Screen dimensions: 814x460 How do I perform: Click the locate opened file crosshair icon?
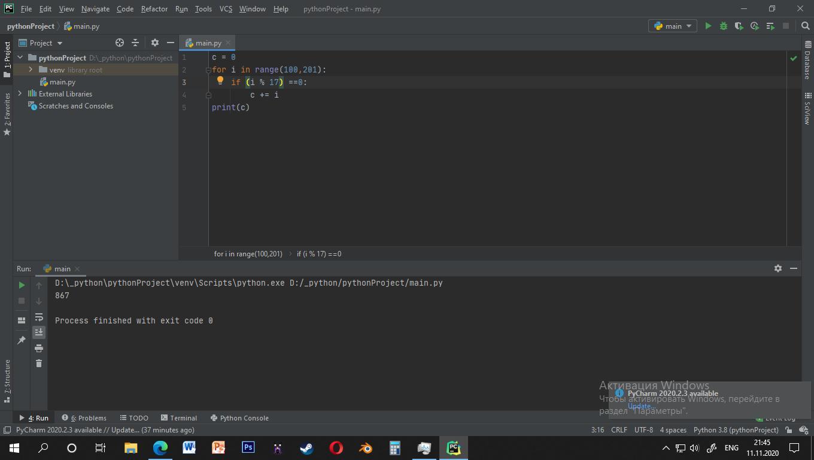(x=120, y=43)
